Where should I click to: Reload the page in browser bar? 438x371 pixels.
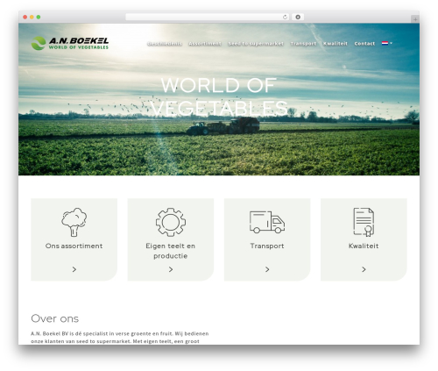point(285,17)
